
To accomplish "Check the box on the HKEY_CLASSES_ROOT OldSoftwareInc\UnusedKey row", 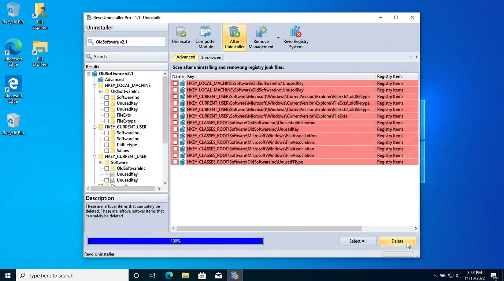I will 175,129.
